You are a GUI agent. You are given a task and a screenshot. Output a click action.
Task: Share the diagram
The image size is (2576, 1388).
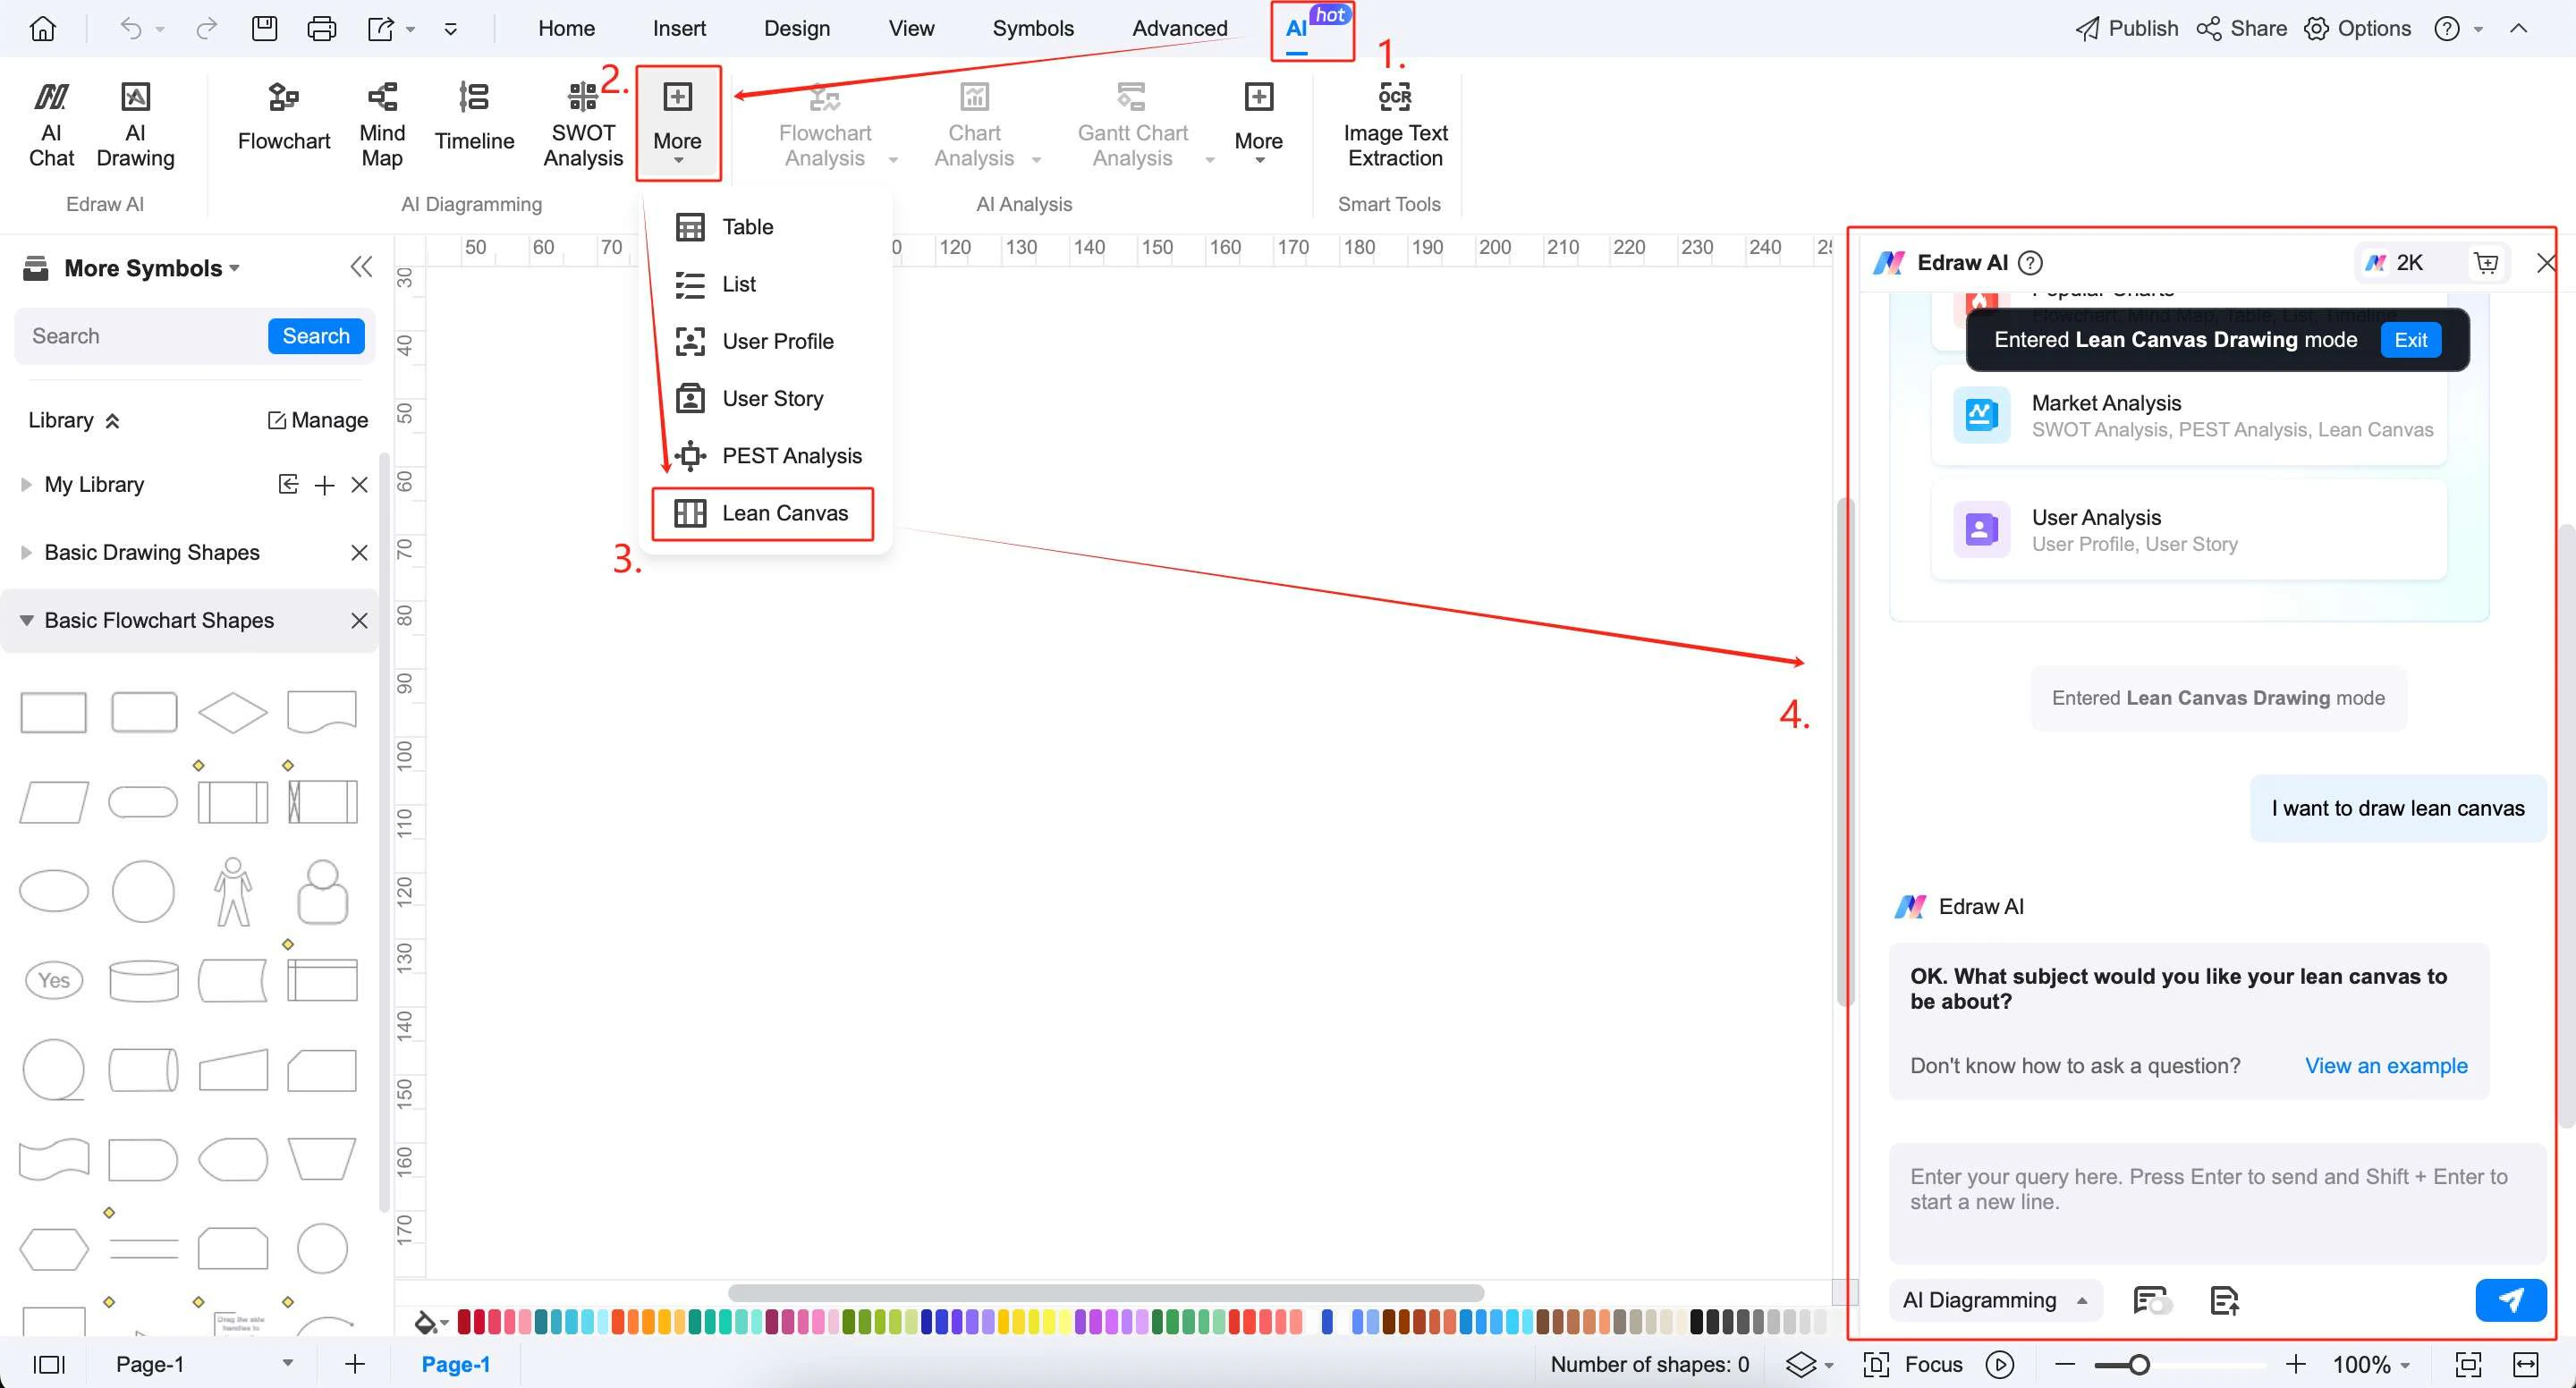[2241, 28]
